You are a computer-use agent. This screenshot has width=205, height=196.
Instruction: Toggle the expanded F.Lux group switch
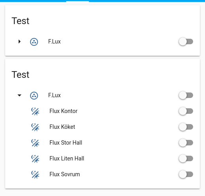pos(186,95)
